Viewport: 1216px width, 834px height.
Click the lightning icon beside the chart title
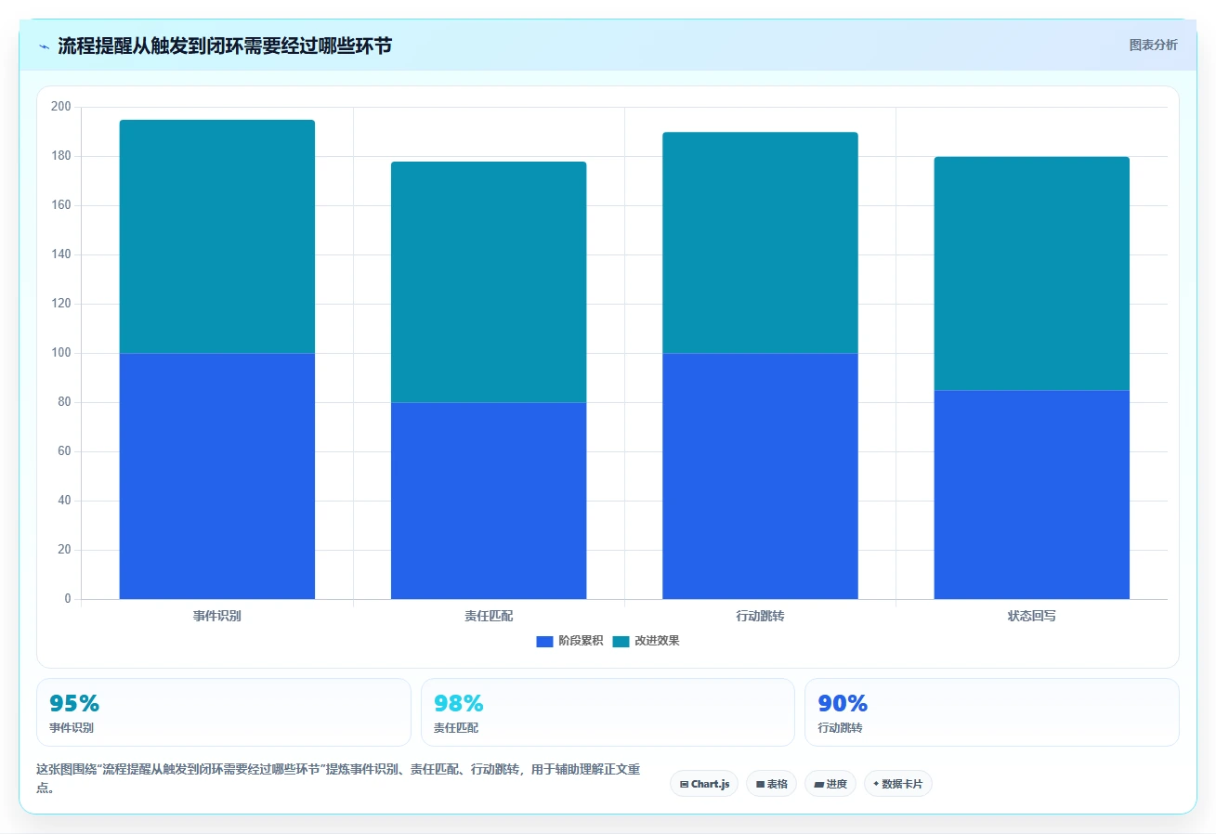pos(45,46)
